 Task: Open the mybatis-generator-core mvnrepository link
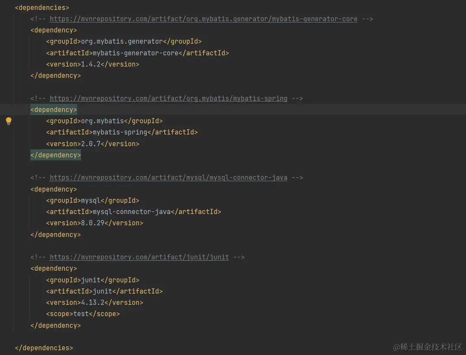coord(203,19)
